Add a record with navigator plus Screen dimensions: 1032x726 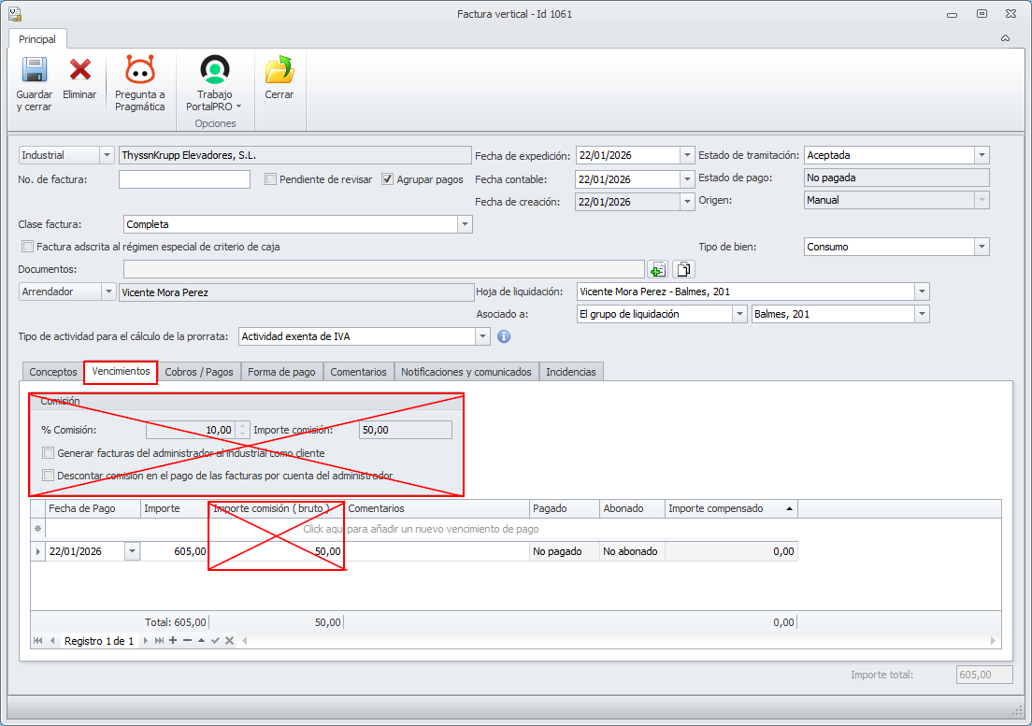pyautogui.click(x=172, y=641)
